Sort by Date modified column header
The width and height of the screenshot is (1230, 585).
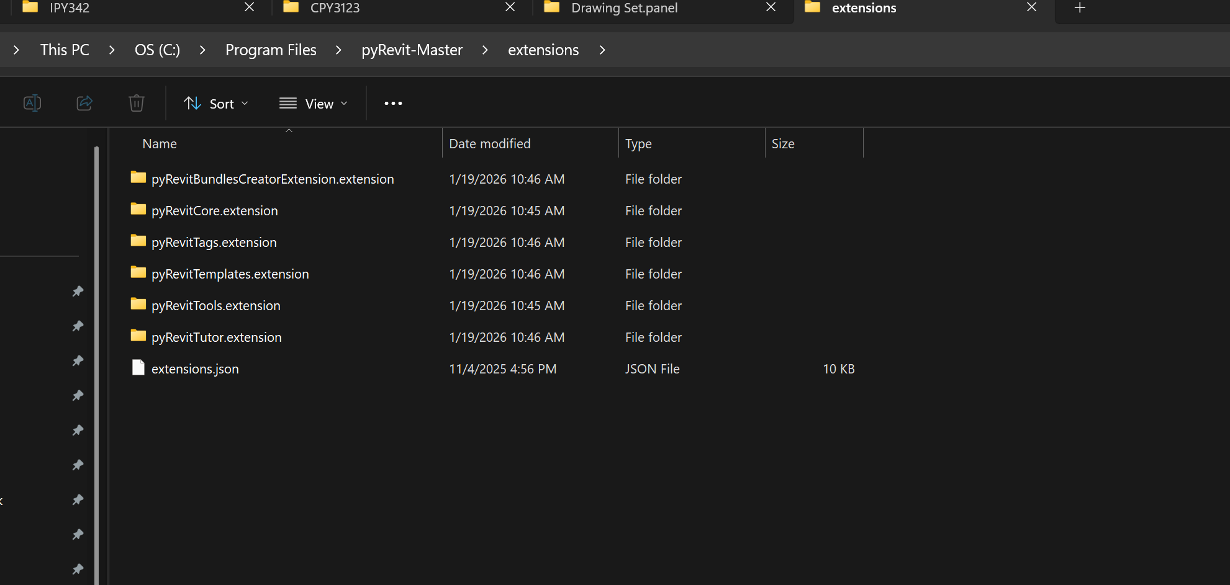490,144
